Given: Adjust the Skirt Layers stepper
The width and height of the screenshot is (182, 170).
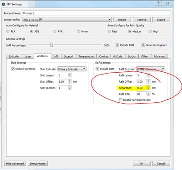Looking at the screenshot, I should (70, 75).
